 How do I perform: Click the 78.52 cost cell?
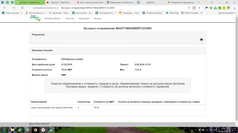(x=104, y=108)
